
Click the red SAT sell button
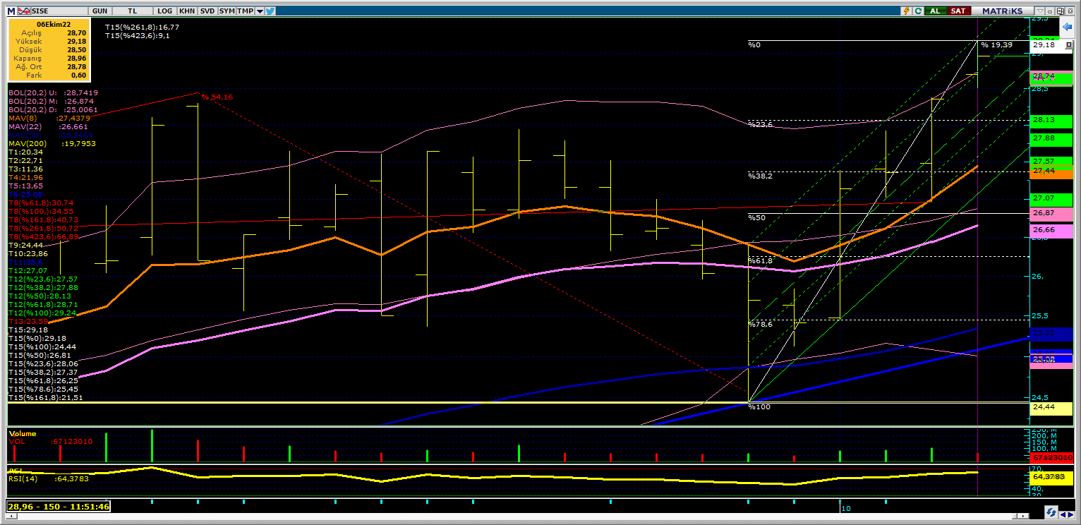click(x=958, y=11)
